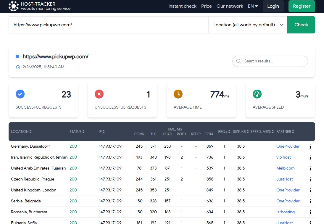
Task: Open info icon for United Arab Emirates row
Action: (x=310, y=168)
